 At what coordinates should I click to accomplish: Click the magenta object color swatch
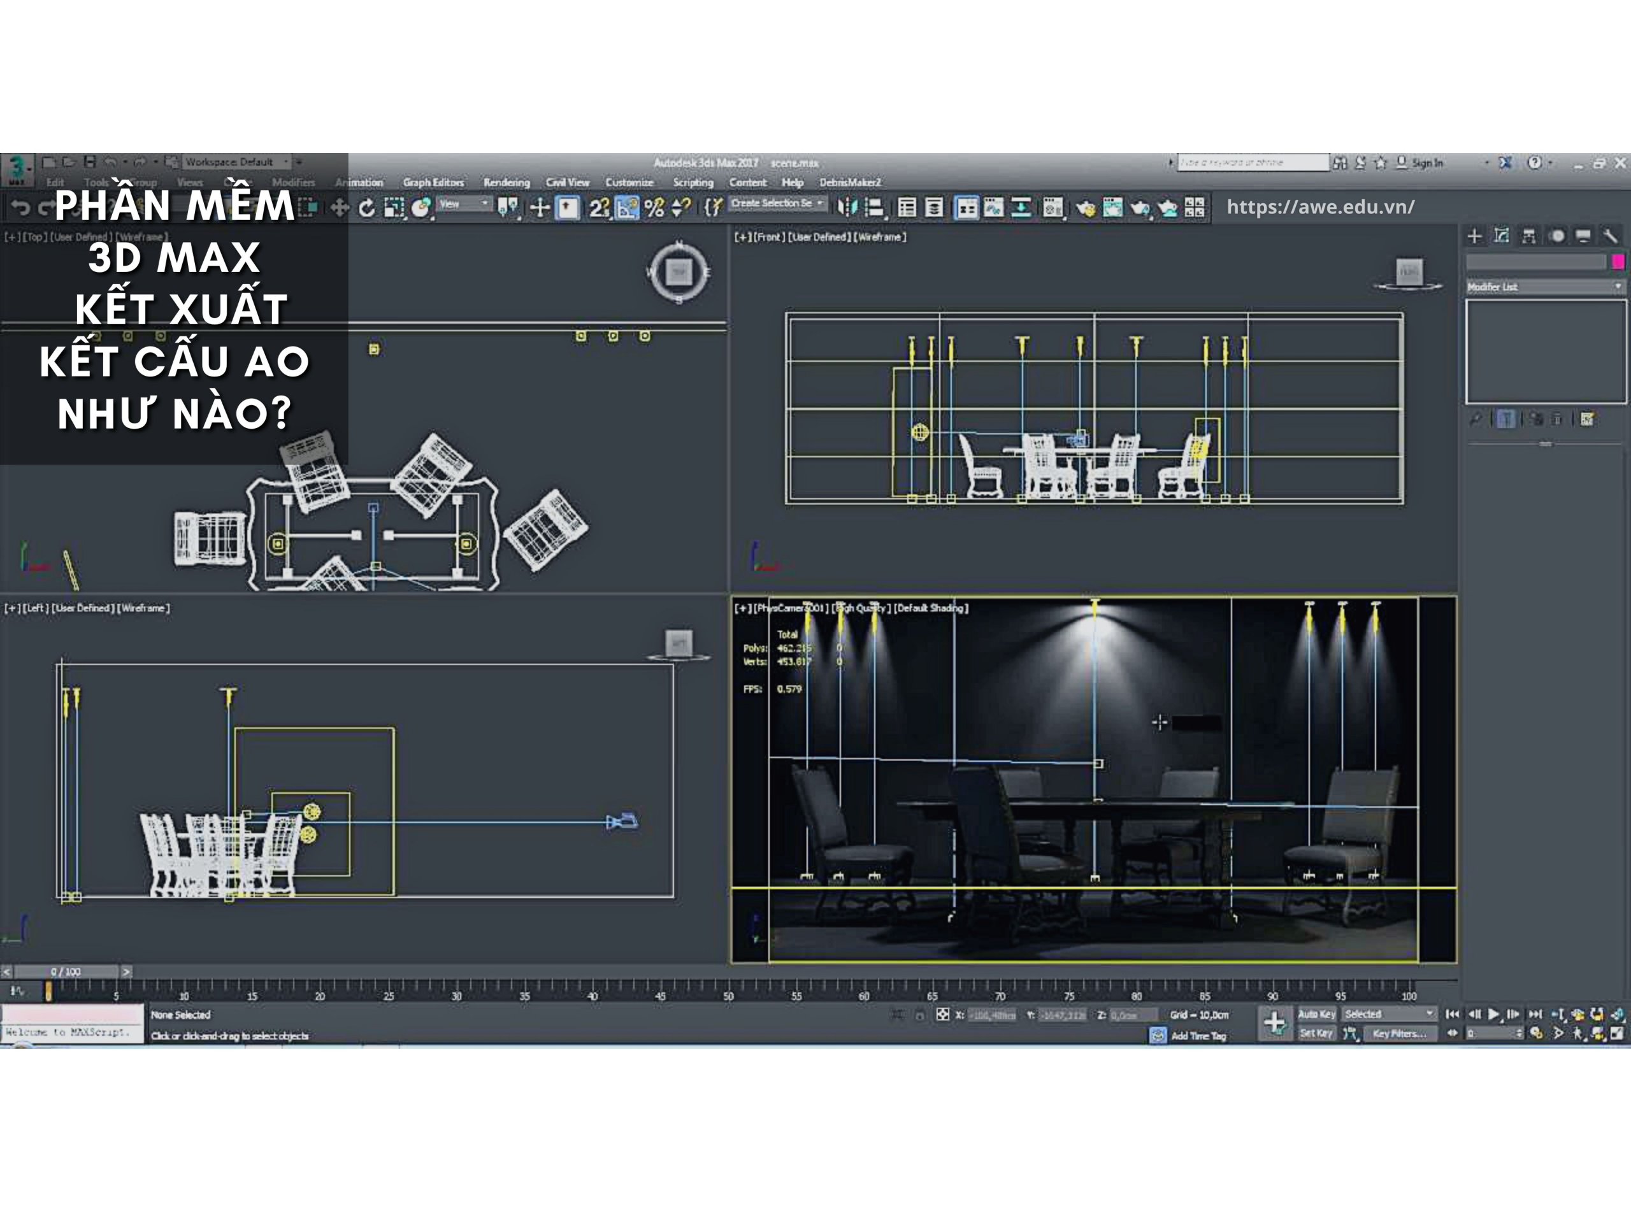(1618, 262)
